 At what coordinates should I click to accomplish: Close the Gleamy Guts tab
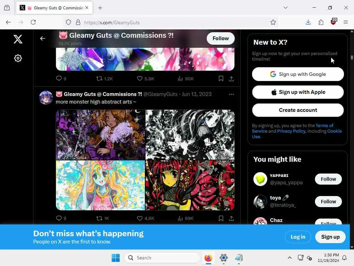pos(87,8)
